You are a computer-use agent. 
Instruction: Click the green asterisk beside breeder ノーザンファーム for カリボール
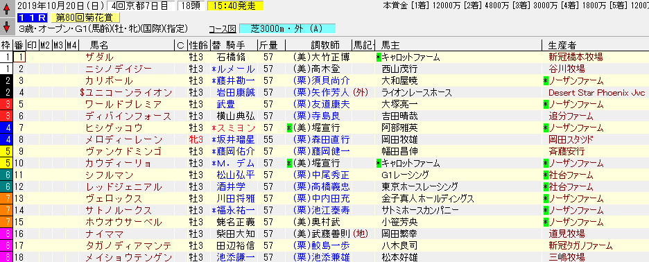coord(546,80)
